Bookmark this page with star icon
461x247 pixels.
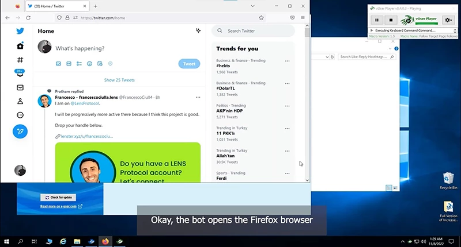261,18
